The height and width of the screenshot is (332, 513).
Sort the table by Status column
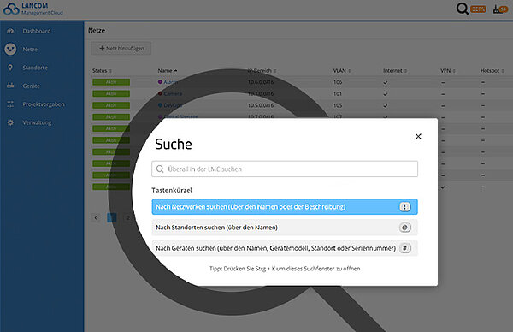[x=102, y=71]
